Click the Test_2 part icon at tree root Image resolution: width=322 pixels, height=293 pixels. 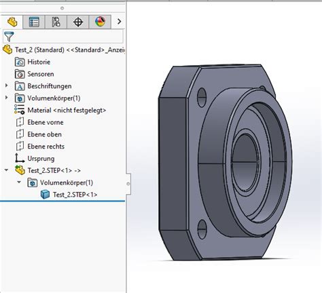coord(7,50)
